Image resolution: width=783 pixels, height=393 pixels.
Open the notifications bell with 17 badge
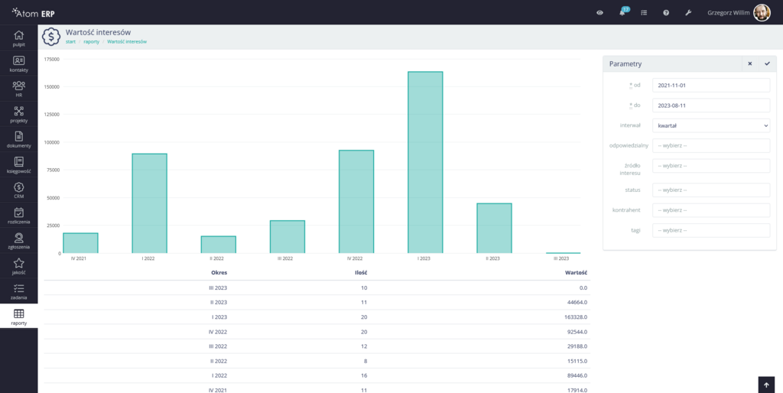tap(622, 13)
